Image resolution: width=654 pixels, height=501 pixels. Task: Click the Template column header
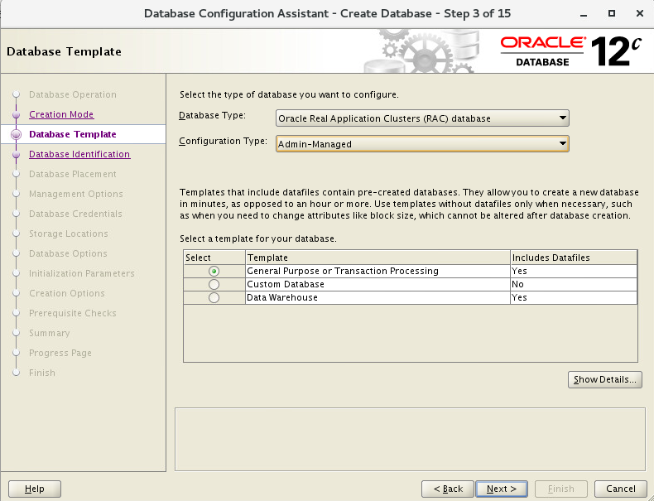[x=377, y=258]
